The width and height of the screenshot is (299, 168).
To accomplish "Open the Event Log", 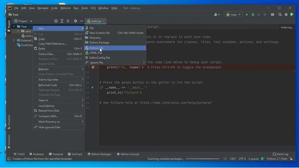I will [280, 154].
